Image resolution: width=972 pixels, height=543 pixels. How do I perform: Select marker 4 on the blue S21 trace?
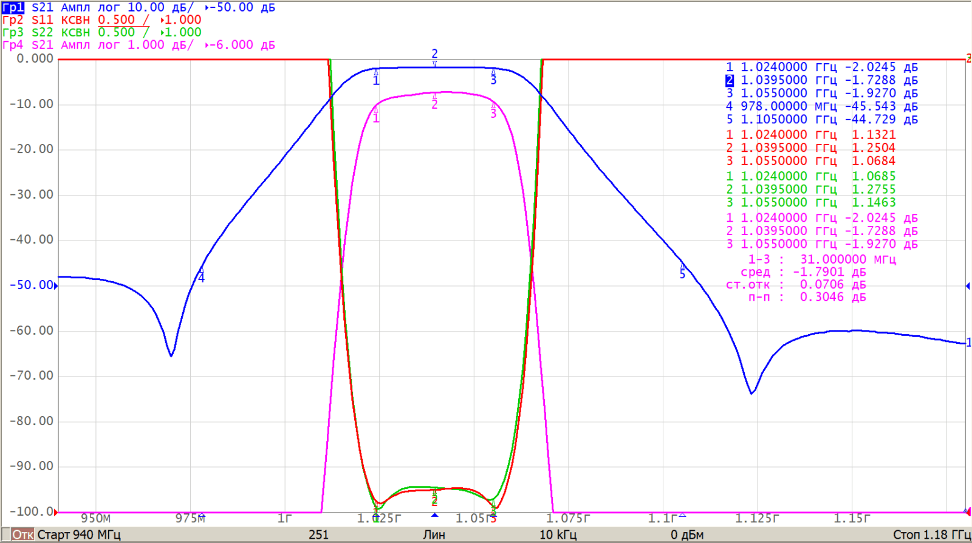click(x=201, y=275)
